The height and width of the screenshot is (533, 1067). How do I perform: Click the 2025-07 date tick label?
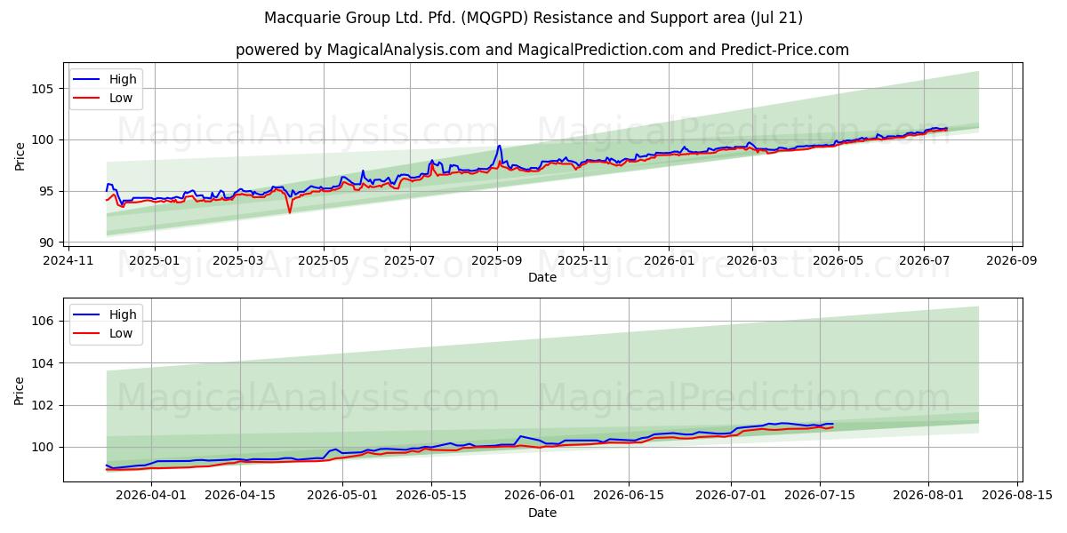click(410, 260)
